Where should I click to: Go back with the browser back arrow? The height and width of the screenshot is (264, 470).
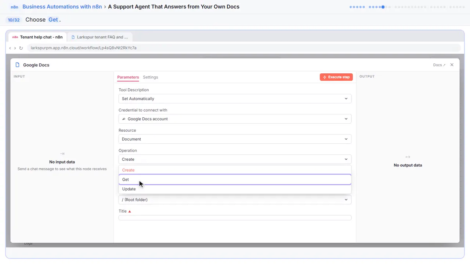tap(10, 48)
